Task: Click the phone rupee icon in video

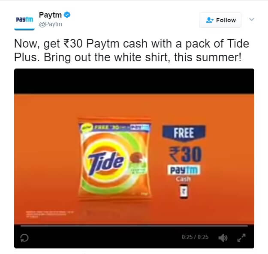Action: (184, 191)
